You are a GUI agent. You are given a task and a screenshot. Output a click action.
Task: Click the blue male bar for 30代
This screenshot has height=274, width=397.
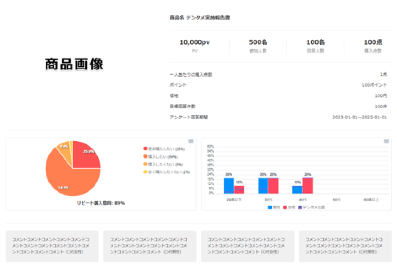tap(263, 185)
